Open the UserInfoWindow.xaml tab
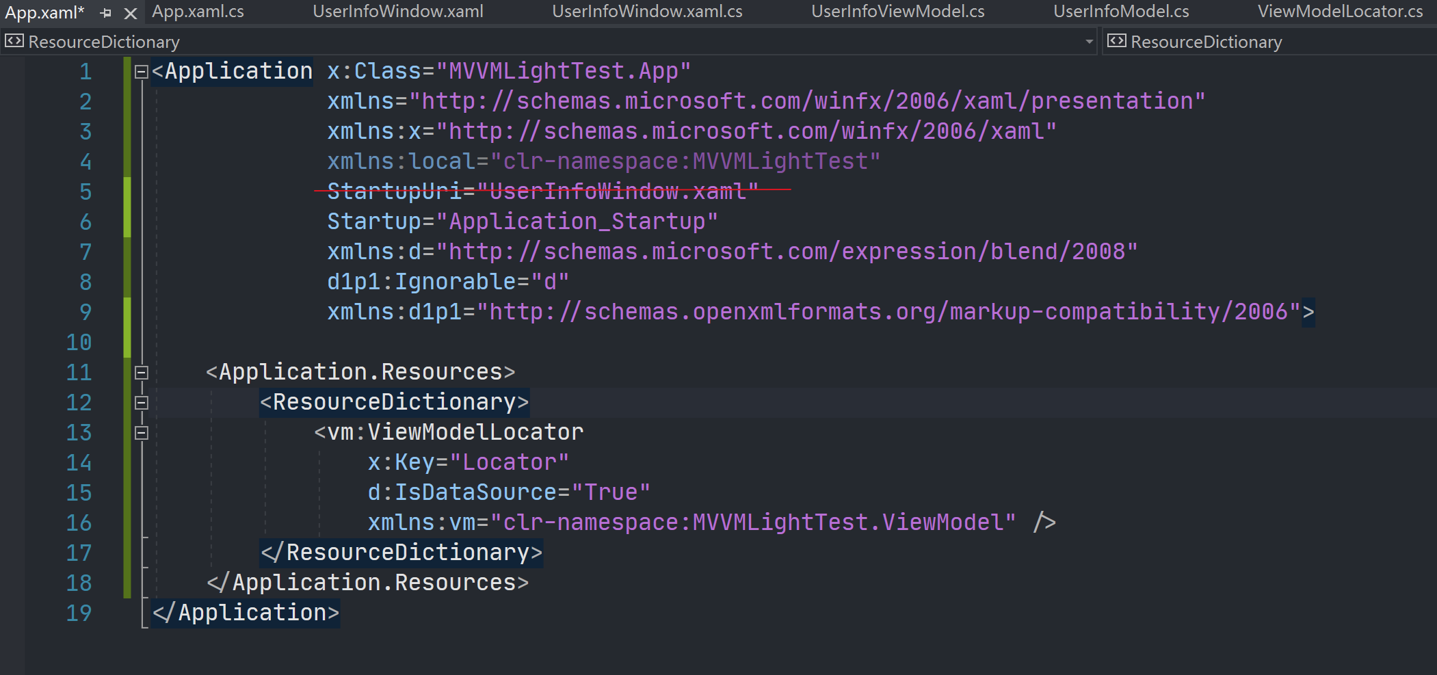1437x675 pixels. point(397,12)
